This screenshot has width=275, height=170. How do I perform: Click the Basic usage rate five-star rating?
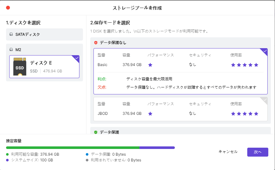[x=244, y=65]
